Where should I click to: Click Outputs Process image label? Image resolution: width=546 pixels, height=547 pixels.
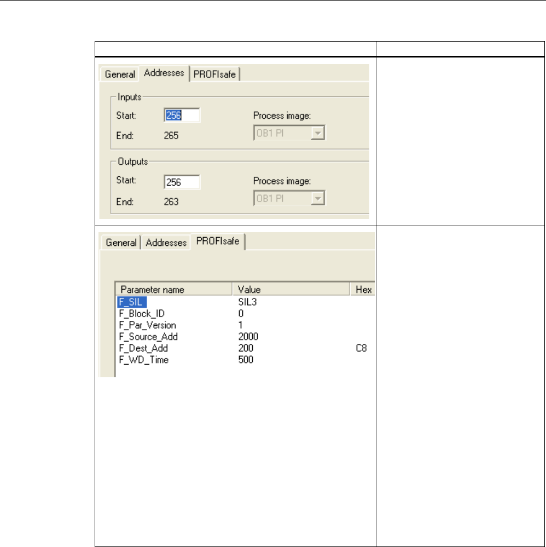[282, 181]
